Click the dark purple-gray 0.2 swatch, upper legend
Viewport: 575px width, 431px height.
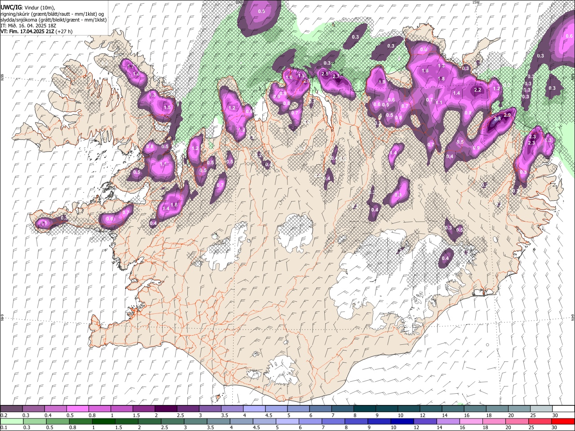pos(11,409)
